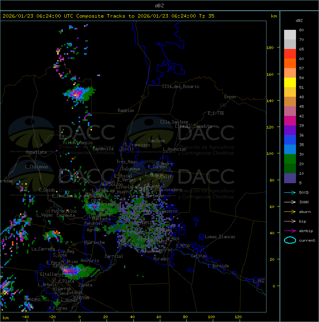This screenshot has width=319, height=322.
Task: Click the cyan 50YD arrow legend icon
Action: pos(290,192)
